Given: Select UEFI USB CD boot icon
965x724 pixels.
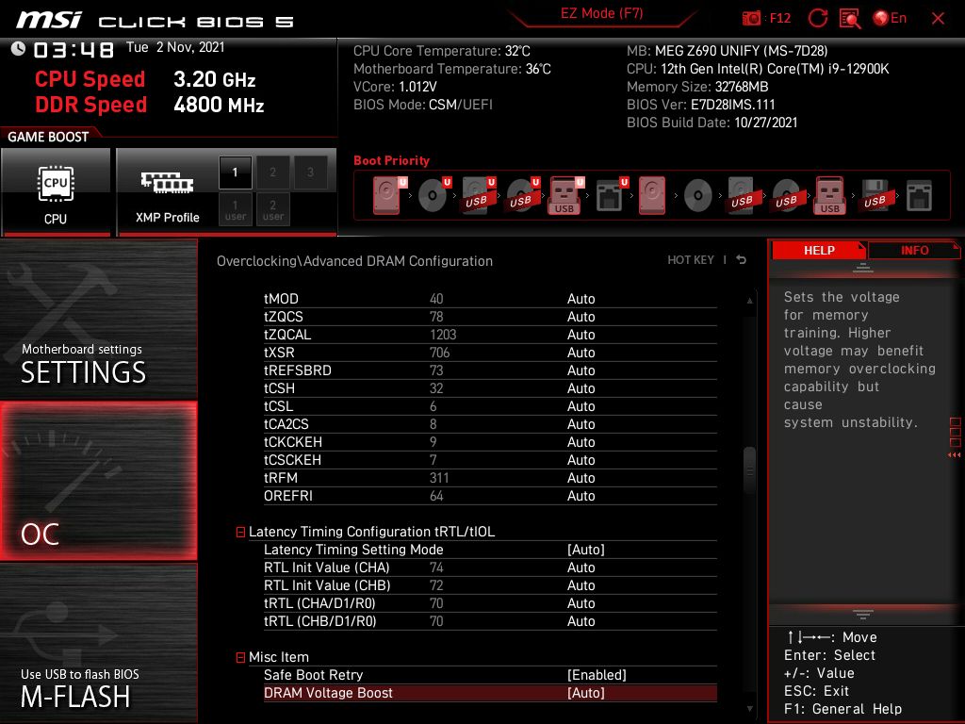Looking at the screenshot, I should tap(522, 195).
